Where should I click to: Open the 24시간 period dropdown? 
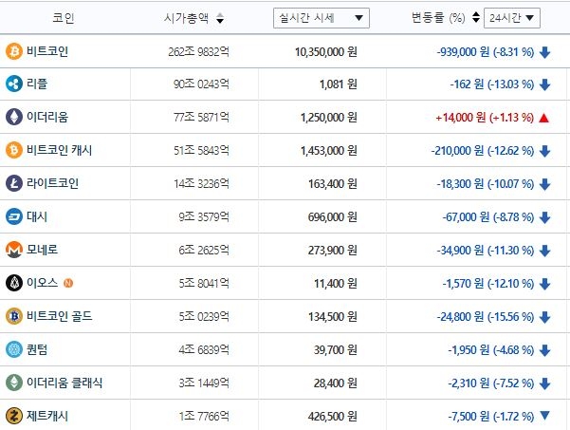511,17
